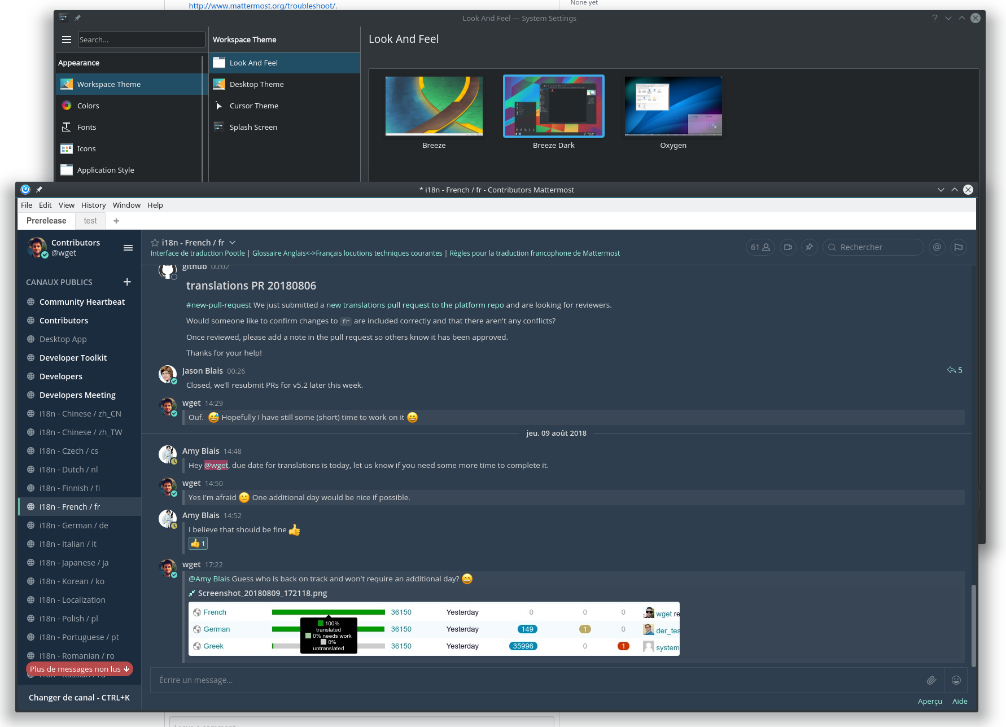The width and height of the screenshot is (1006, 727).
Task: Open recent mentions with the @ icon
Action: pos(937,247)
